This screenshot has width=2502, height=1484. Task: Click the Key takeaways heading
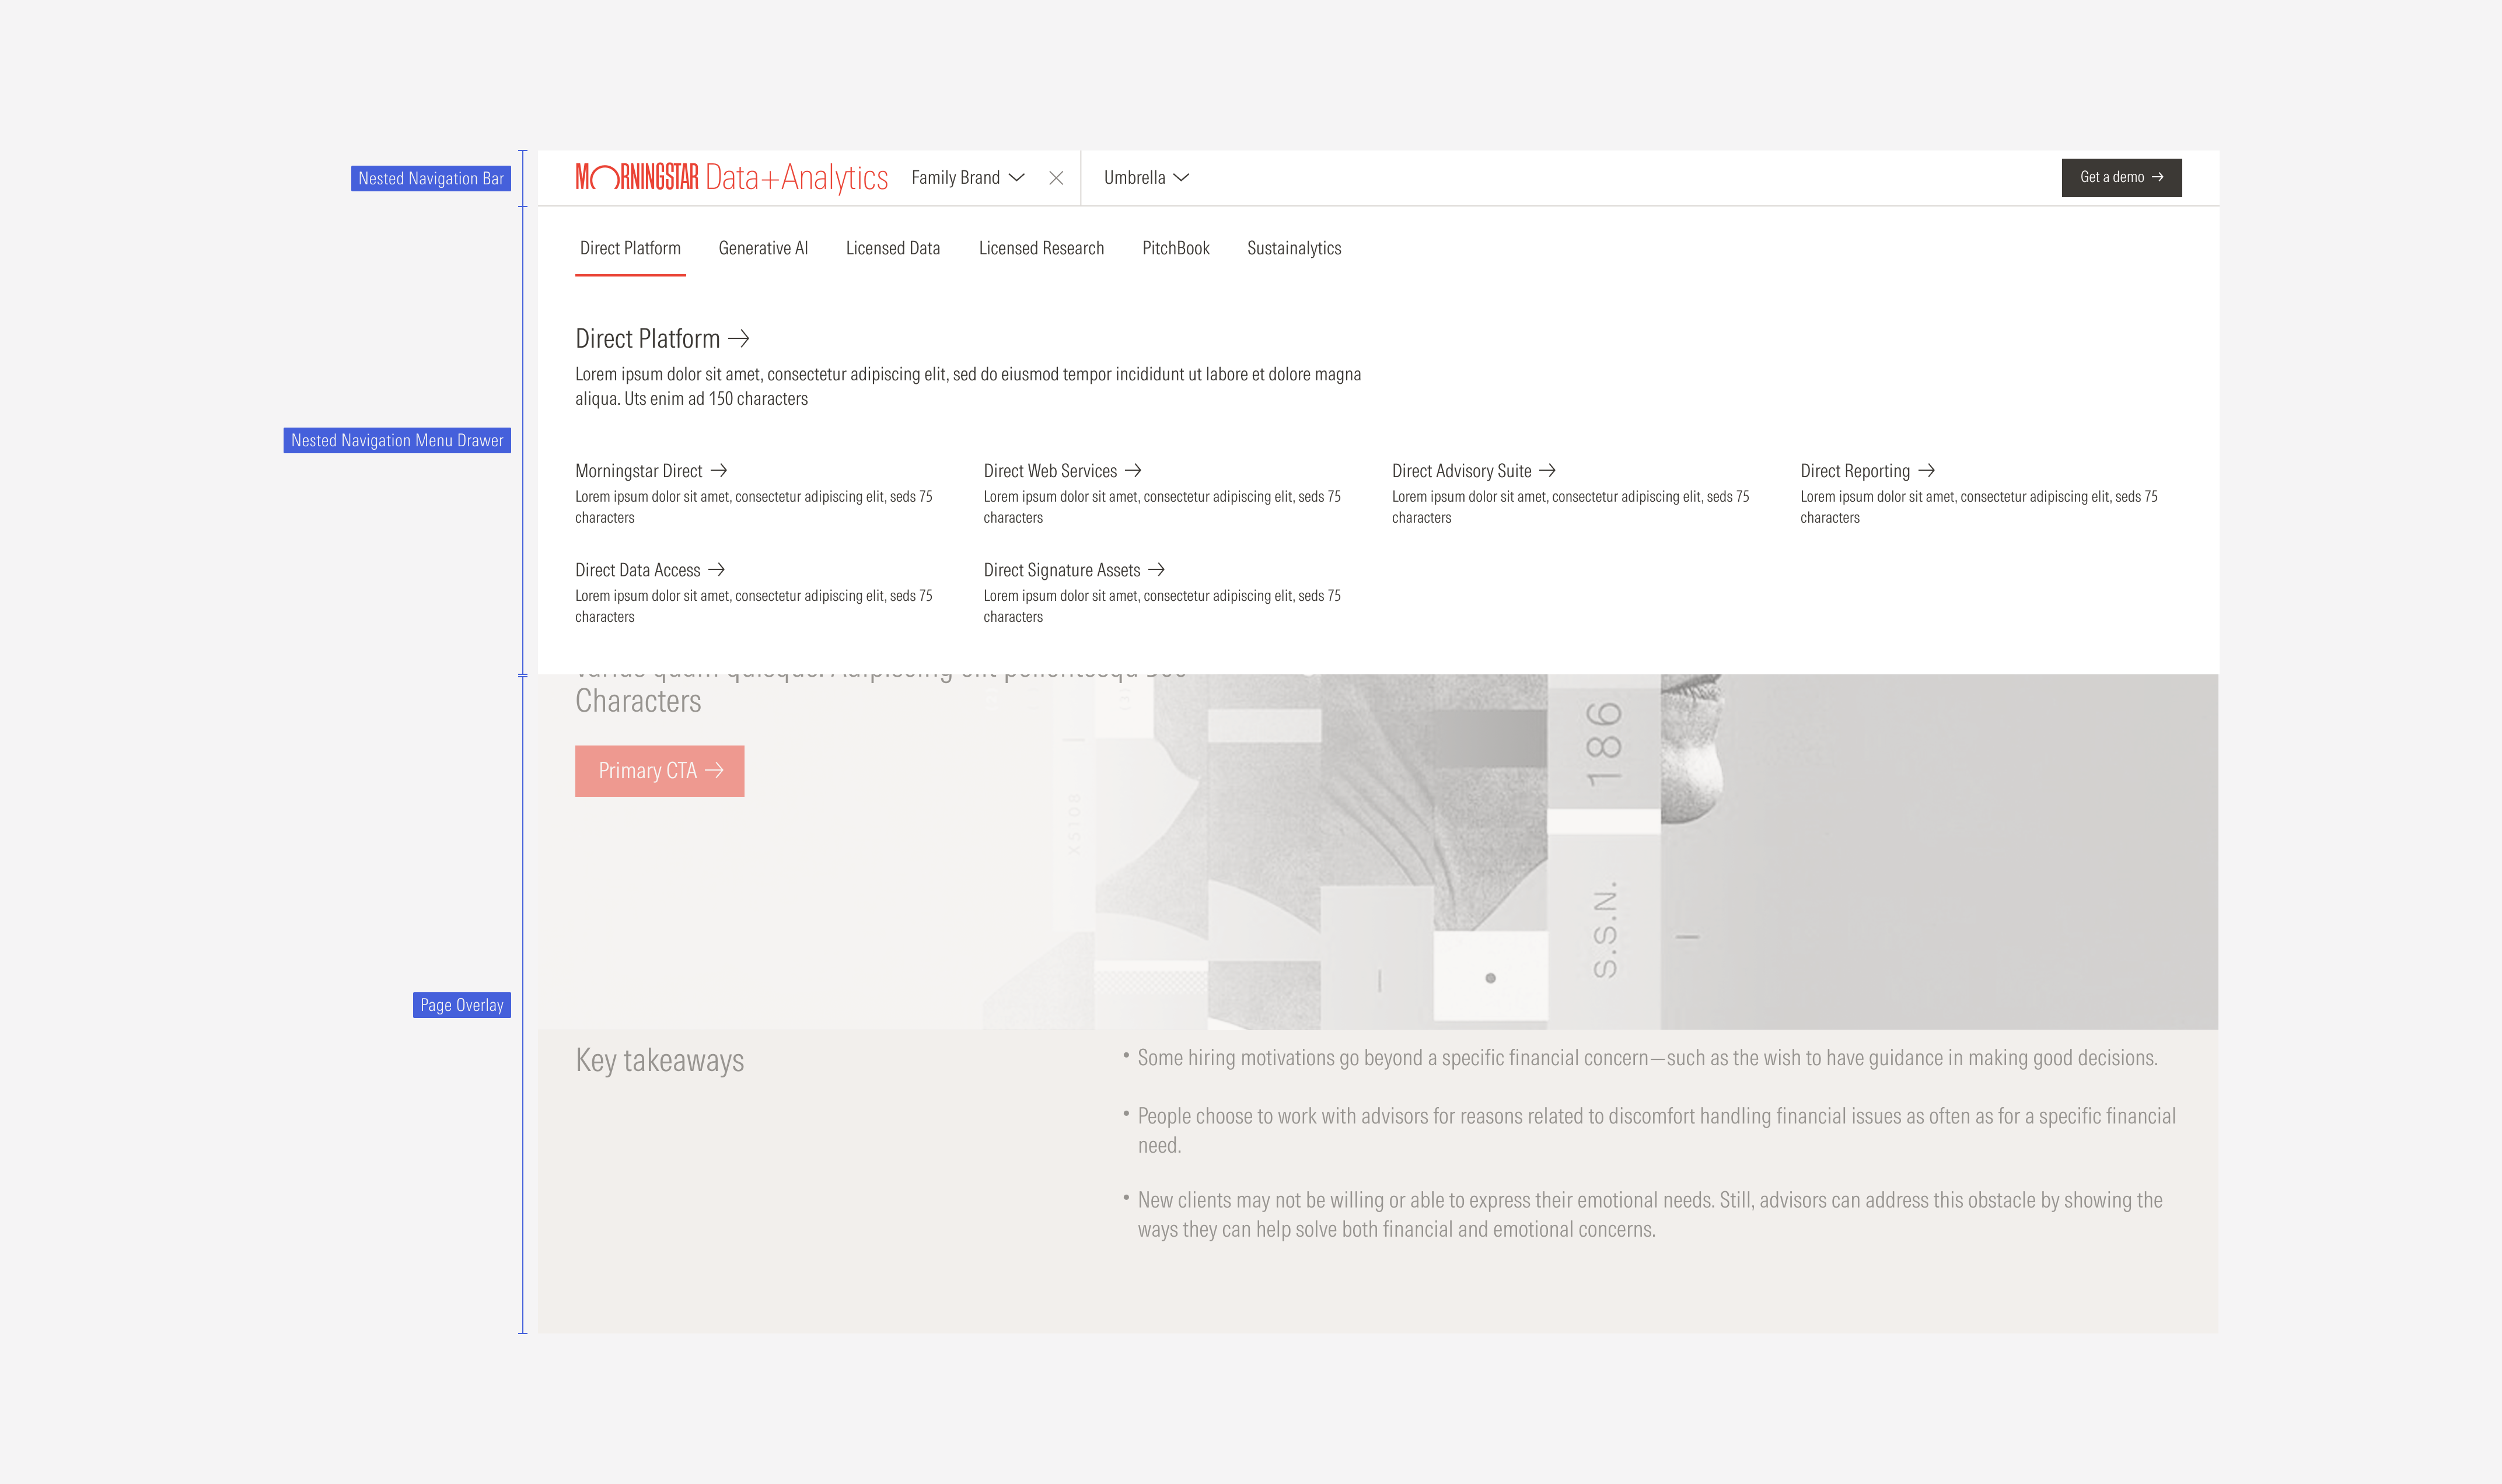click(x=659, y=1060)
